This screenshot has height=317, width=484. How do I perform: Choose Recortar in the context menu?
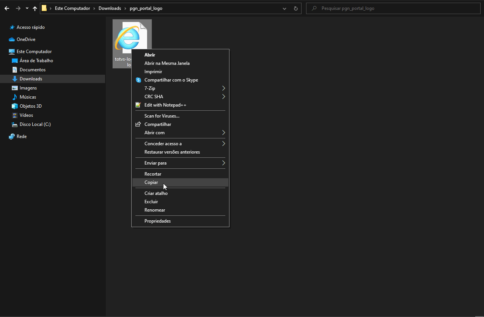(153, 174)
